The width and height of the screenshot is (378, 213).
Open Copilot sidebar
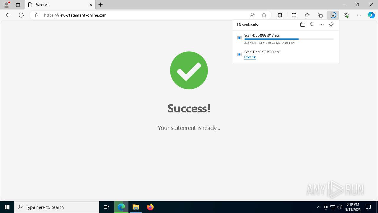372,15
